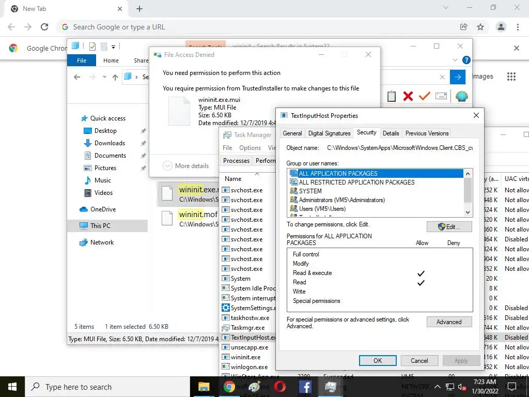Switch to the General tab
529x397 pixels.
tap(292, 133)
